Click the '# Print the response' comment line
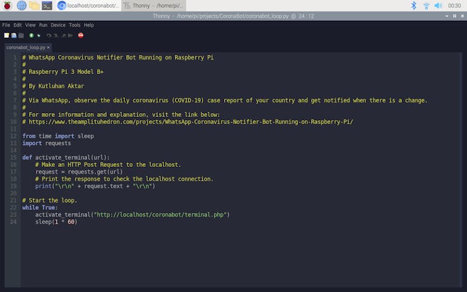Image resolution: width=467 pixels, height=292 pixels. [x=124, y=179]
